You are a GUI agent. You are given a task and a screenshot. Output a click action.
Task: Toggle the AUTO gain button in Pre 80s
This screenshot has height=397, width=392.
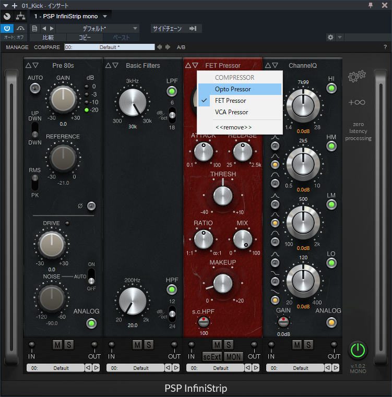35,88
